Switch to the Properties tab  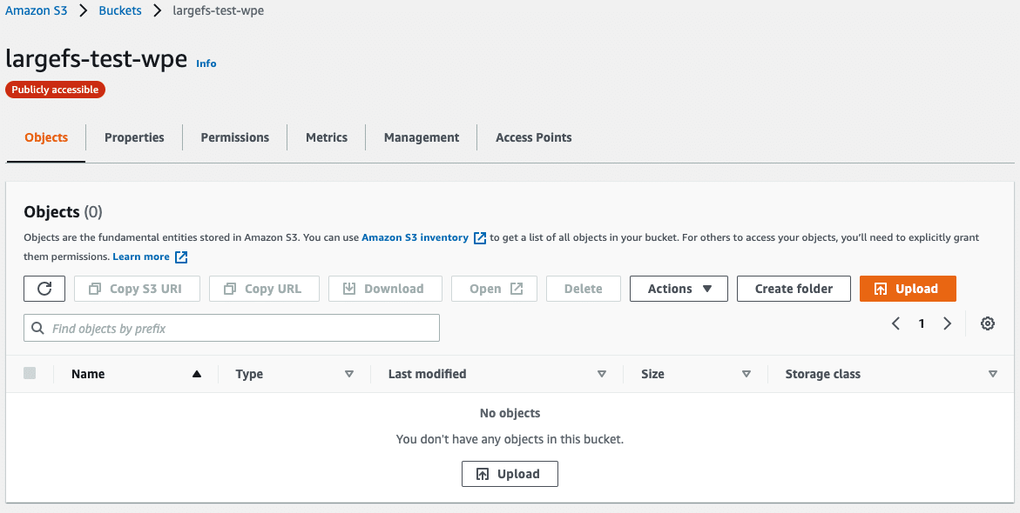point(134,137)
